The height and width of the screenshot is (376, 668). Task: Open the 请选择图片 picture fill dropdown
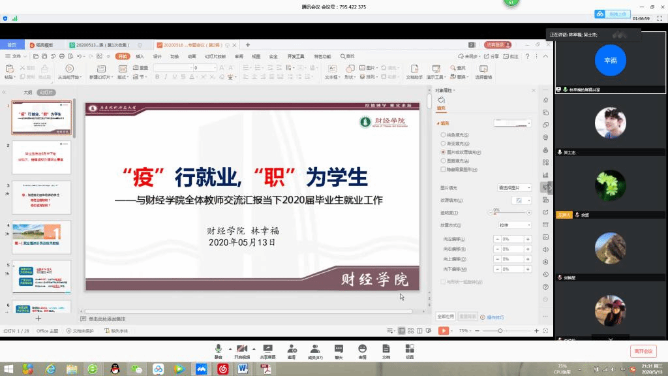(514, 187)
